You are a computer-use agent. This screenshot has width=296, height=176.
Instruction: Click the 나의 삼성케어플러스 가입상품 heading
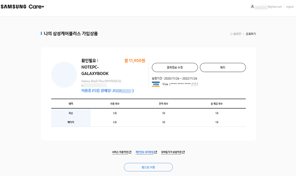pos(71,34)
